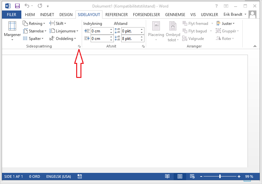Switch to the DESIGN tab
Screen dimensions: 262x184
pyautogui.click(x=66, y=15)
